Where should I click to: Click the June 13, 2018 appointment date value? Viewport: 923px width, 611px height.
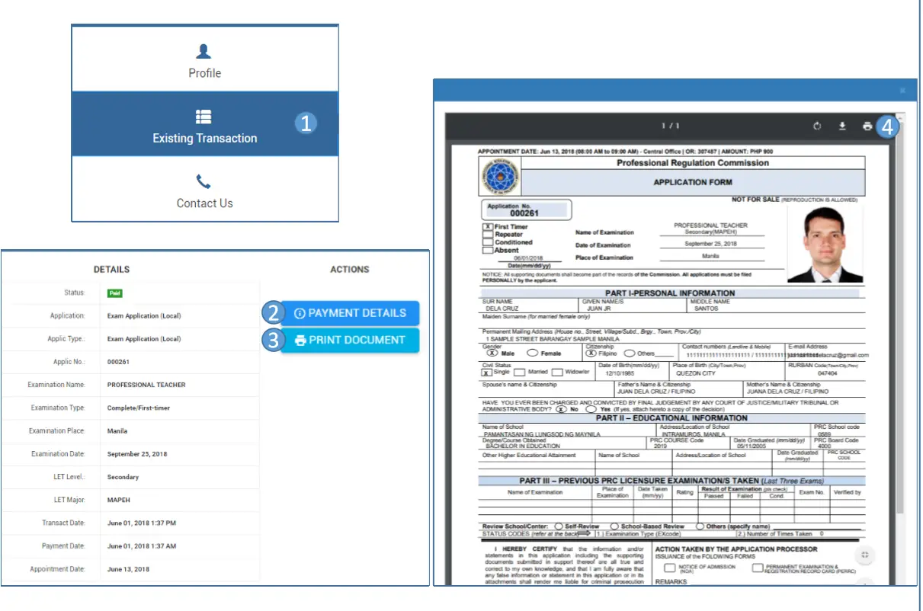coord(129,569)
